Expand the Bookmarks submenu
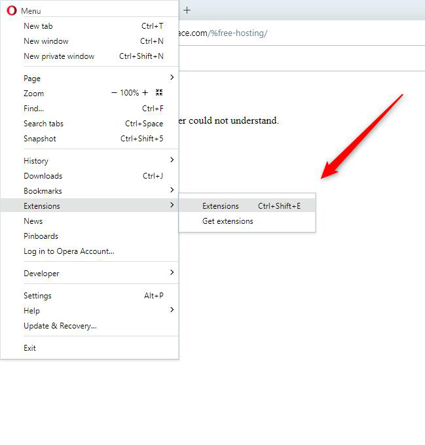 (x=90, y=190)
